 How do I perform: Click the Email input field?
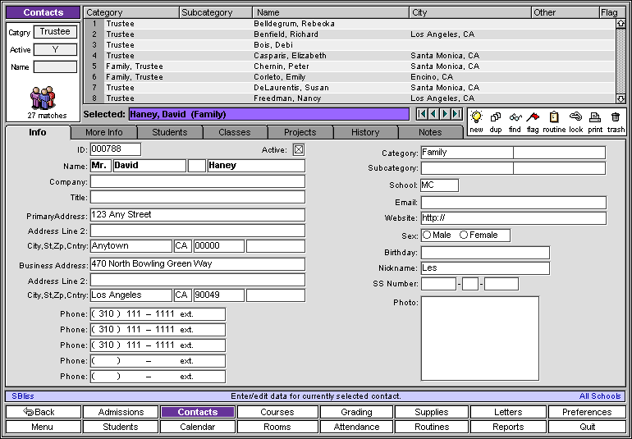(514, 203)
